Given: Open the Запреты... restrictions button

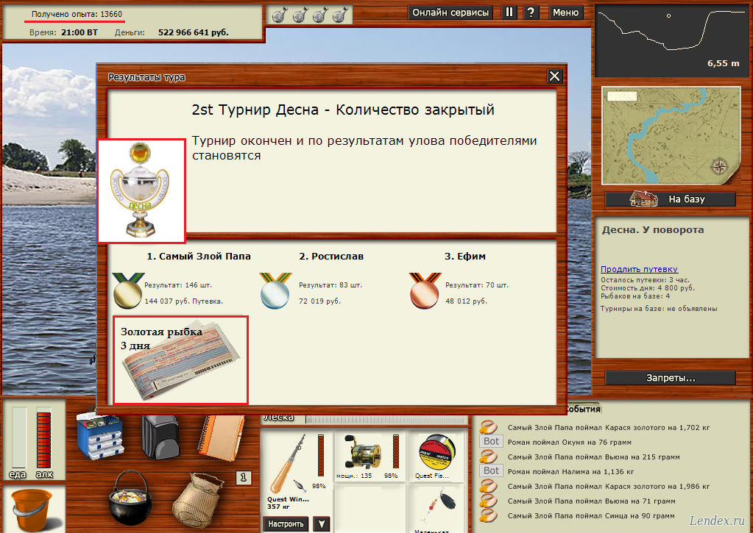Looking at the screenshot, I should pyautogui.click(x=671, y=378).
